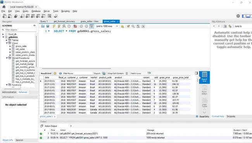This screenshot has width=252, height=143.
Task: Close the gross_sales editor tab
Action: (x=118, y=22)
